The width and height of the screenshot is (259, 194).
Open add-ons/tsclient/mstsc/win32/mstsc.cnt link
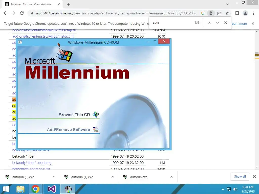tap(43, 36)
